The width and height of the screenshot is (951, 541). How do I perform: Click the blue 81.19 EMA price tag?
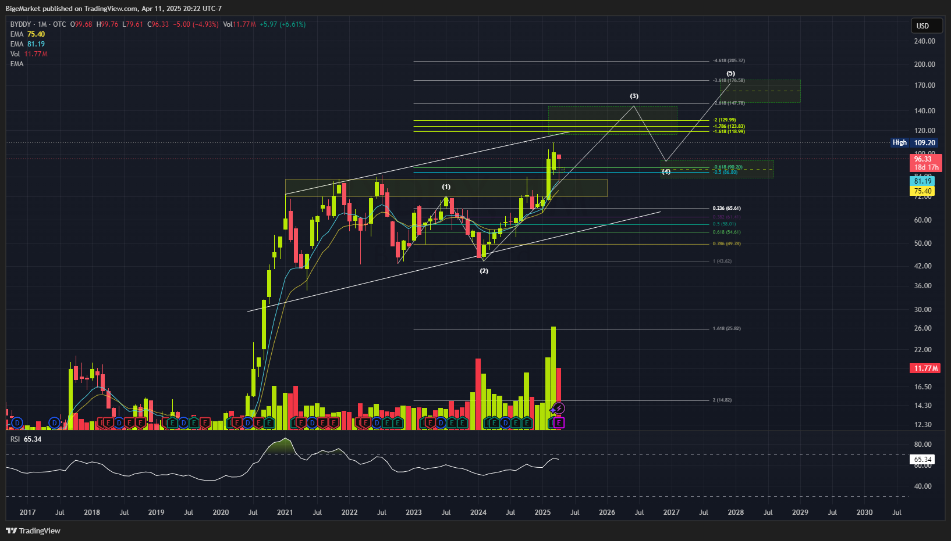922,181
